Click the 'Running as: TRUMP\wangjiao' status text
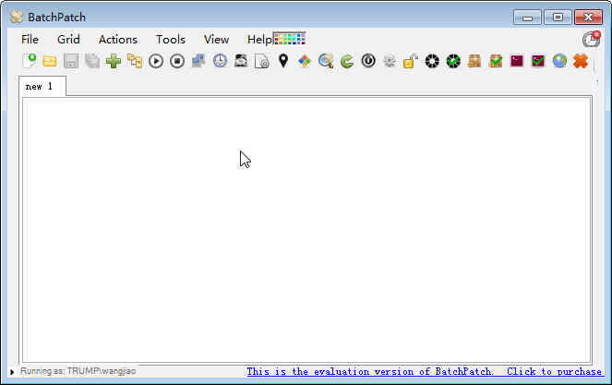The width and height of the screenshot is (612, 385). point(78,371)
